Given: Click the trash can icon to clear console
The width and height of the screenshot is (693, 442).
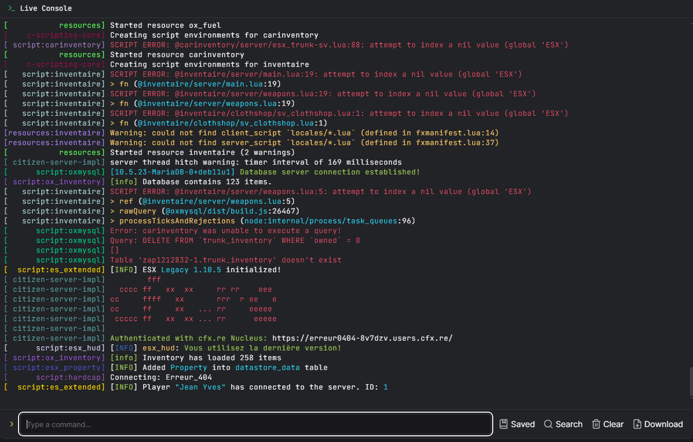Looking at the screenshot, I should (x=596, y=424).
